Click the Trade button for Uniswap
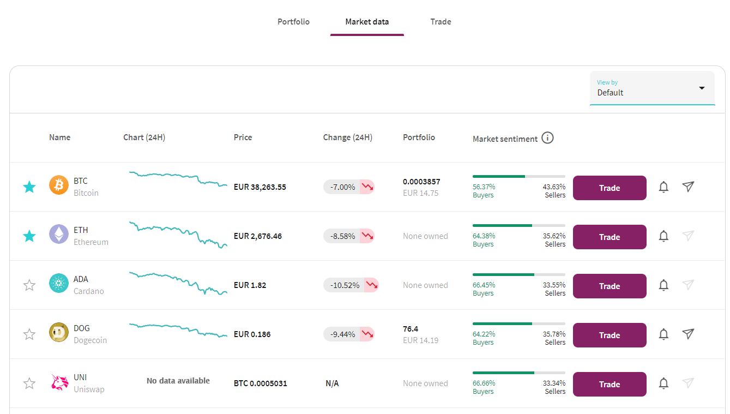Screen dimensions: 730x414 (x=610, y=384)
